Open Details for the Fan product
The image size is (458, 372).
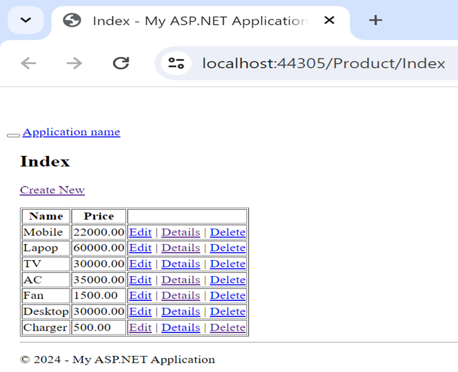(181, 296)
